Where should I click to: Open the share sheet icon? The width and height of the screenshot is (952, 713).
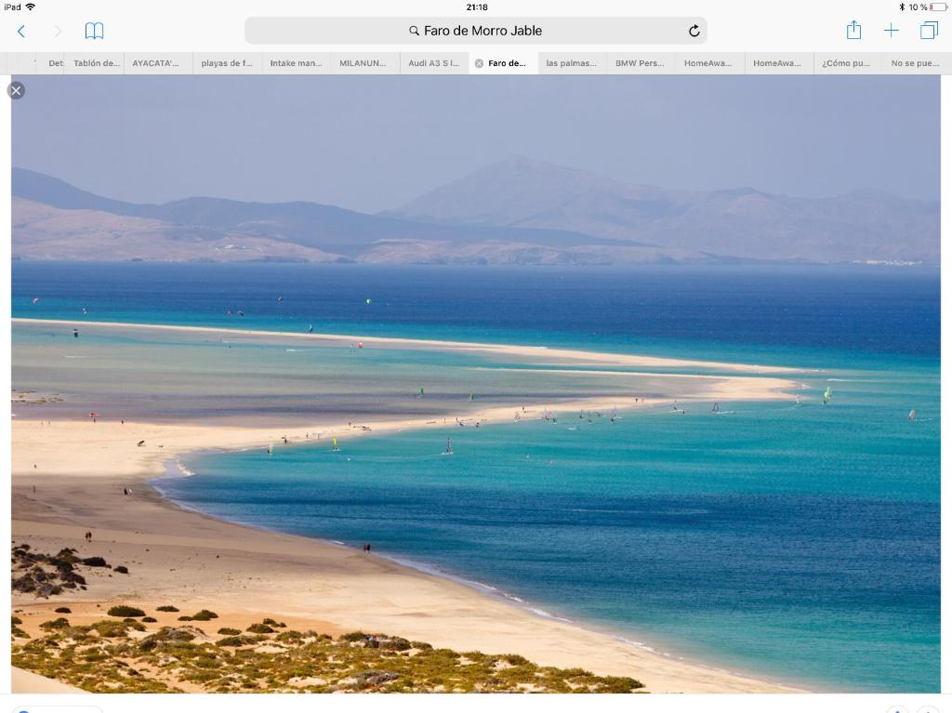pyautogui.click(x=853, y=30)
